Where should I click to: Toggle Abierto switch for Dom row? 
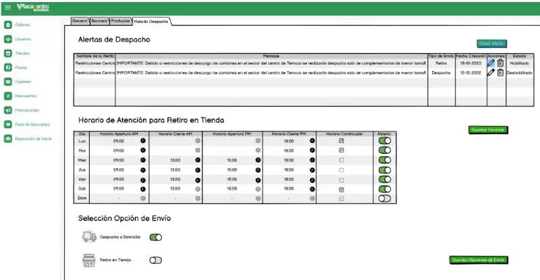[x=385, y=199]
